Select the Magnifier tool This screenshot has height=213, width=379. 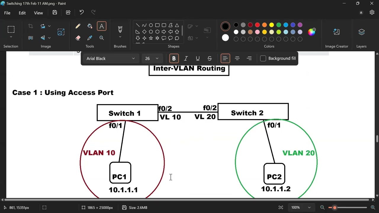click(102, 38)
